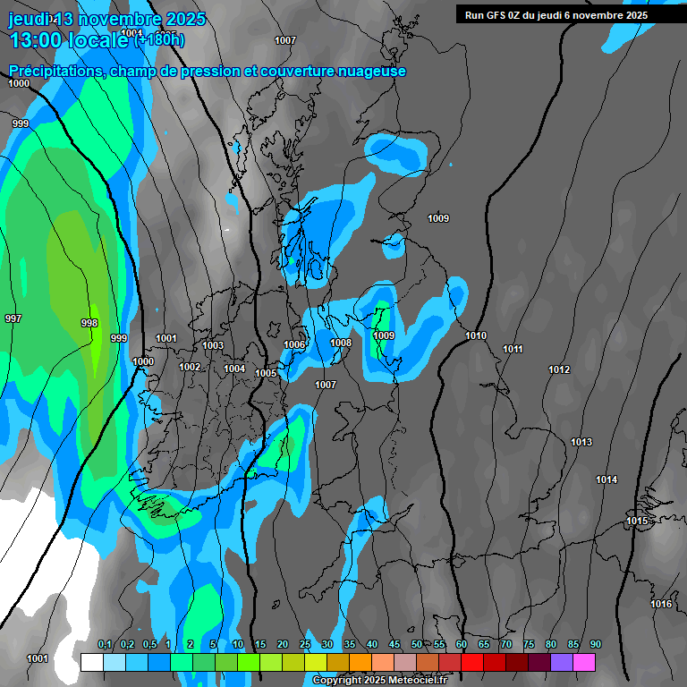
Task: Select the 1004 isobar label over Ireland
Action: pyautogui.click(x=234, y=369)
